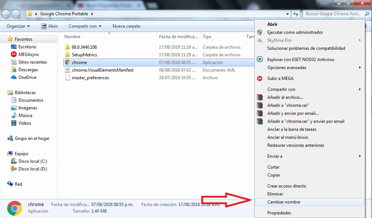Choose Subir a MEGA

[x=310, y=78]
